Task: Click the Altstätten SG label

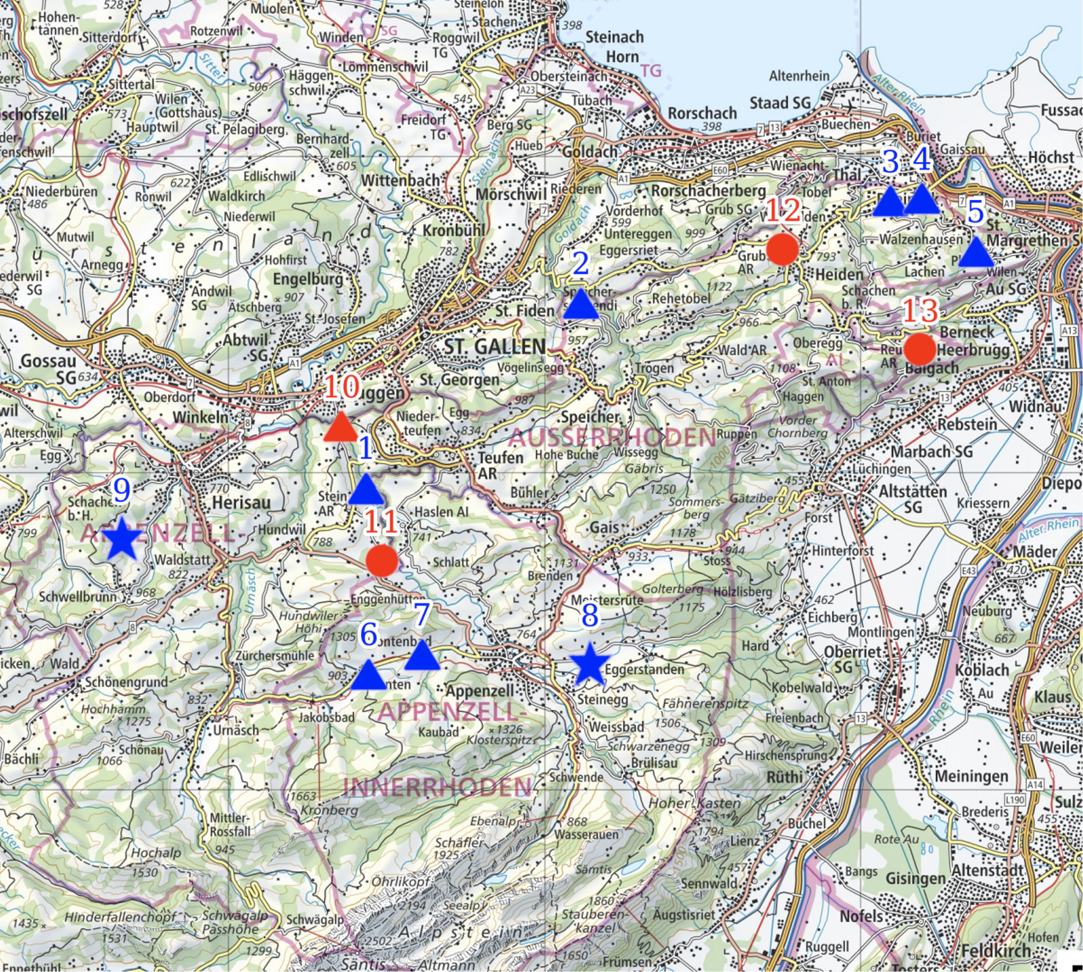Action: 913,499
